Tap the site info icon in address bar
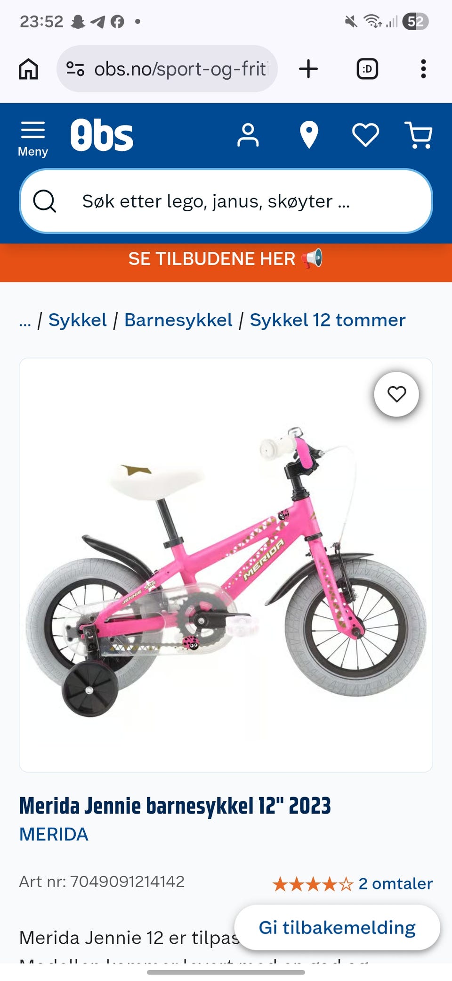The image size is (452, 981). [75, 69]
